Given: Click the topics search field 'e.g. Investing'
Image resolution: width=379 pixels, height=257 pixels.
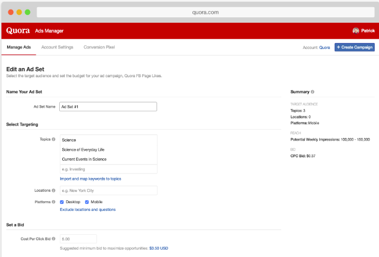Looking at the screenshot, I should (109, 169).
